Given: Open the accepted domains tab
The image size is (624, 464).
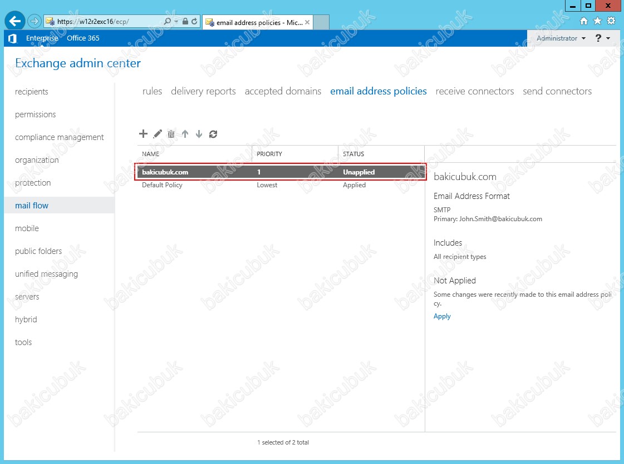Looking at the screenshot, I should [x=283, y=91].
